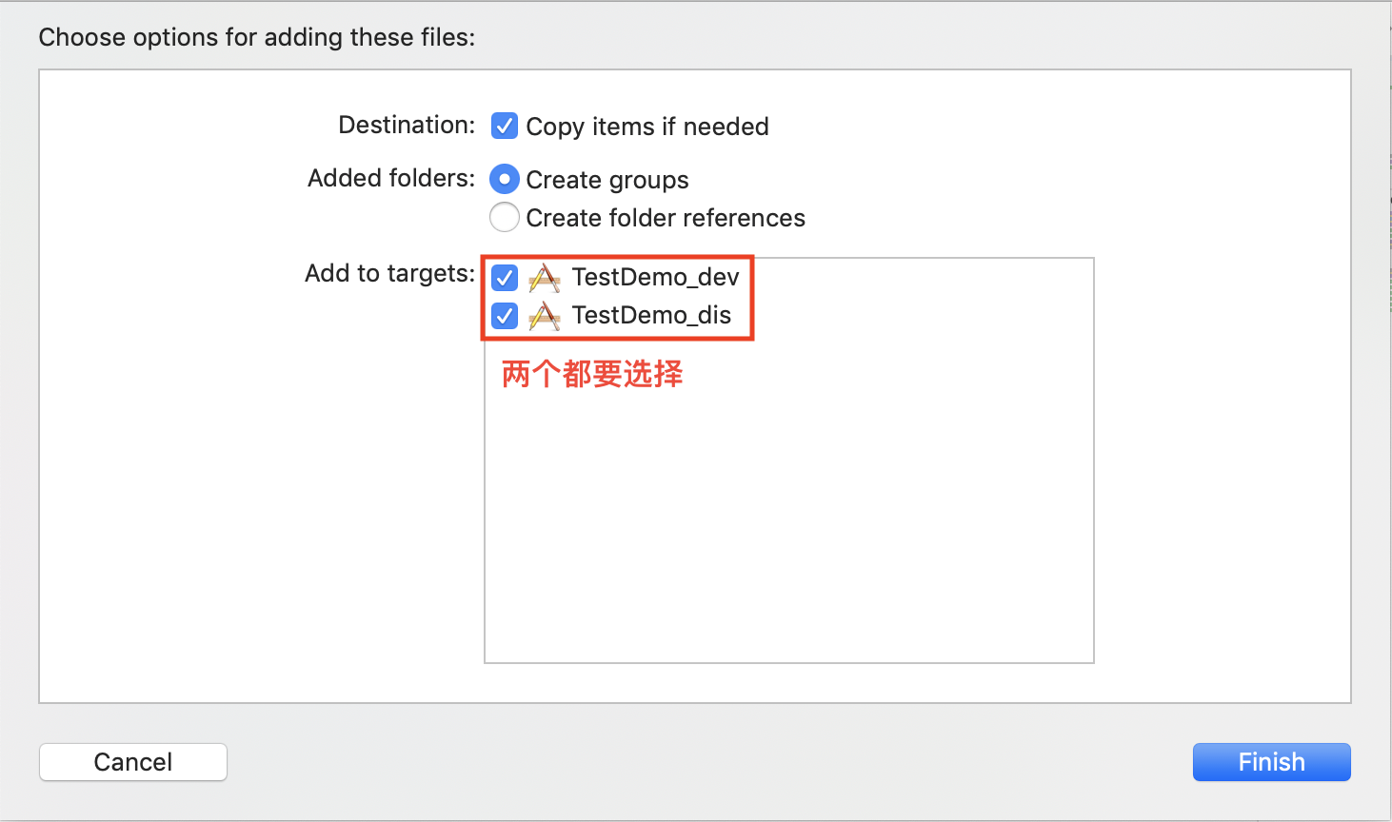1392x822 pixels.
Task: Click the Create folder references label text
Action: pyautogui.click(x=666, y=218)
